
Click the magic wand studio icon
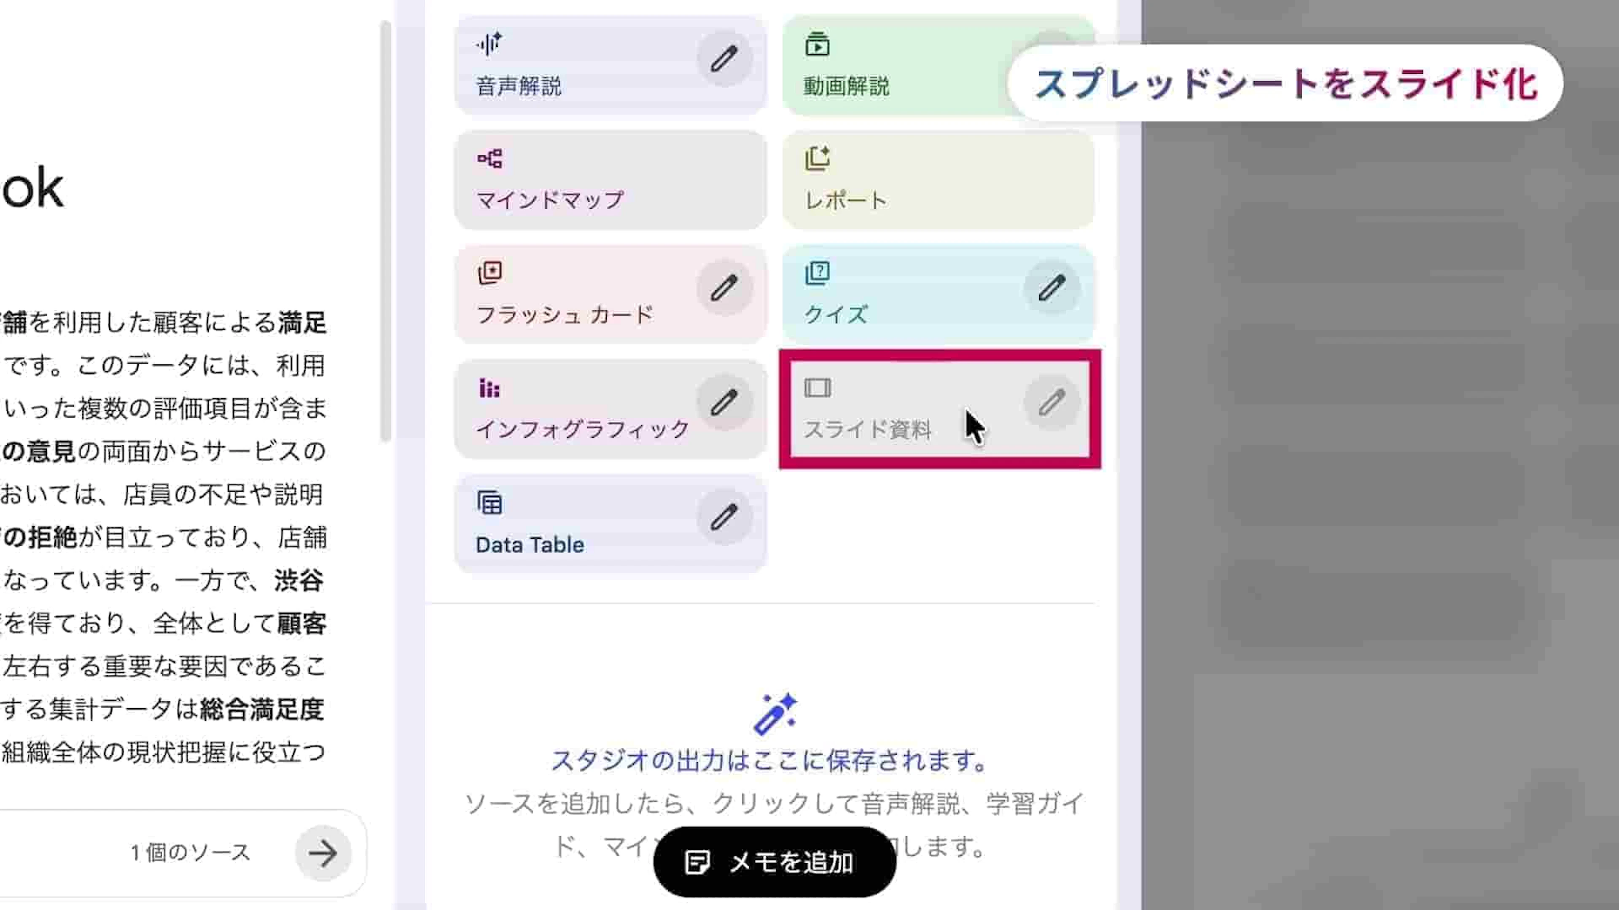point(775,714)
